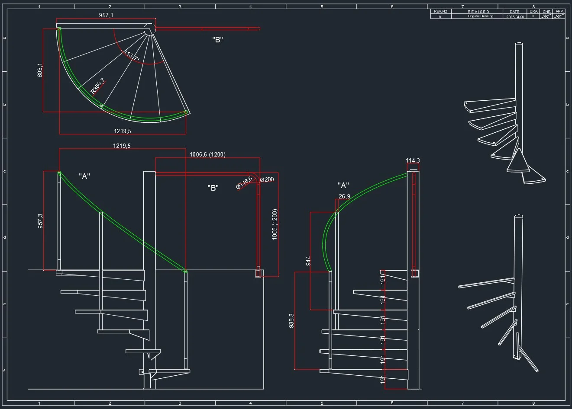Select the R856,7 radius dimension
This screenshot has height=409, width=572.
[x=98, y=86]
